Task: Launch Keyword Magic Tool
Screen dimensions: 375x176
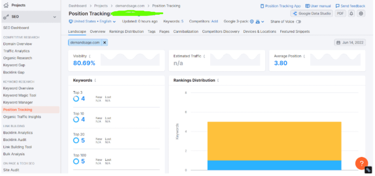Action: (20, 95)
